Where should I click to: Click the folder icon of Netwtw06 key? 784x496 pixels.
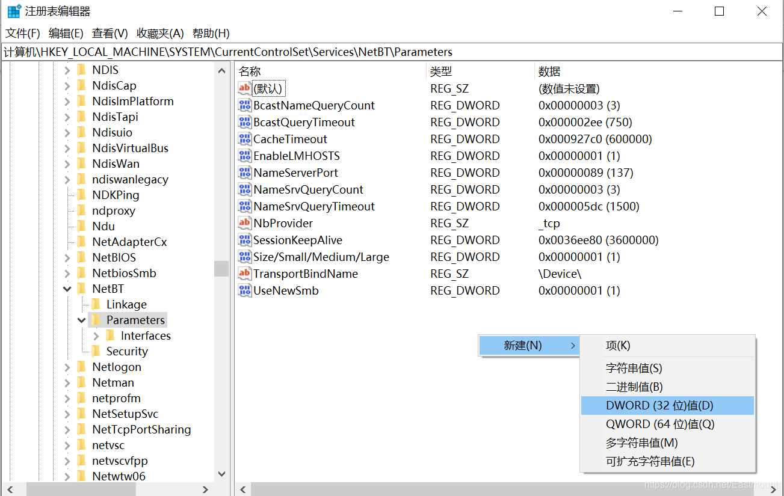82,476
